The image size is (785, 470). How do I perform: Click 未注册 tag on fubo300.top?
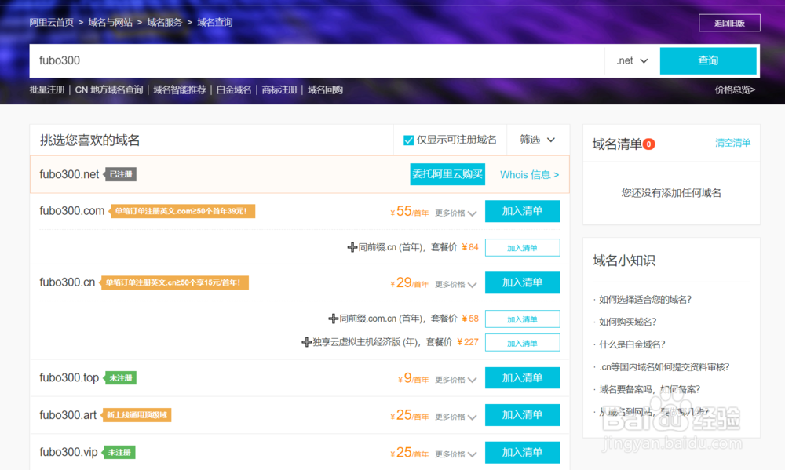pos(120,378)
